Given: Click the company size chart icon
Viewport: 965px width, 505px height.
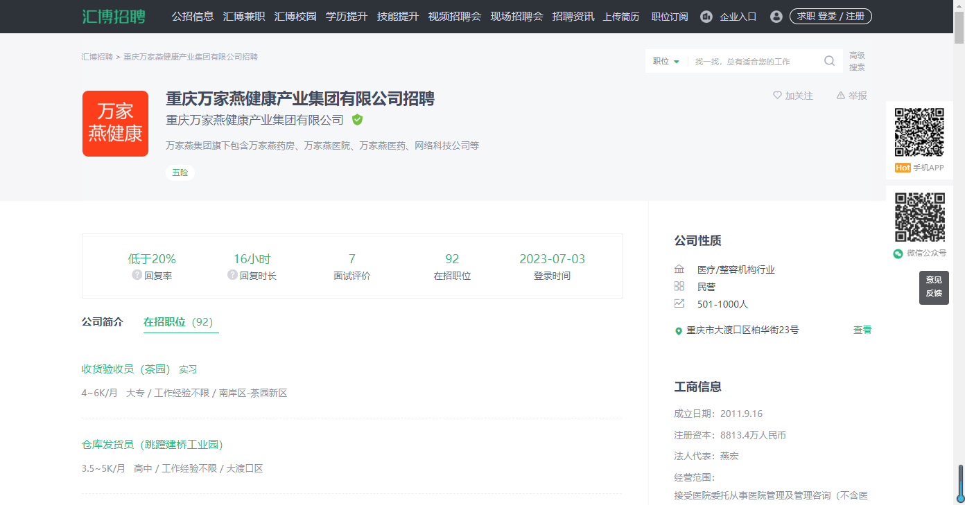Looking at the screenshot, I should 679,303.
